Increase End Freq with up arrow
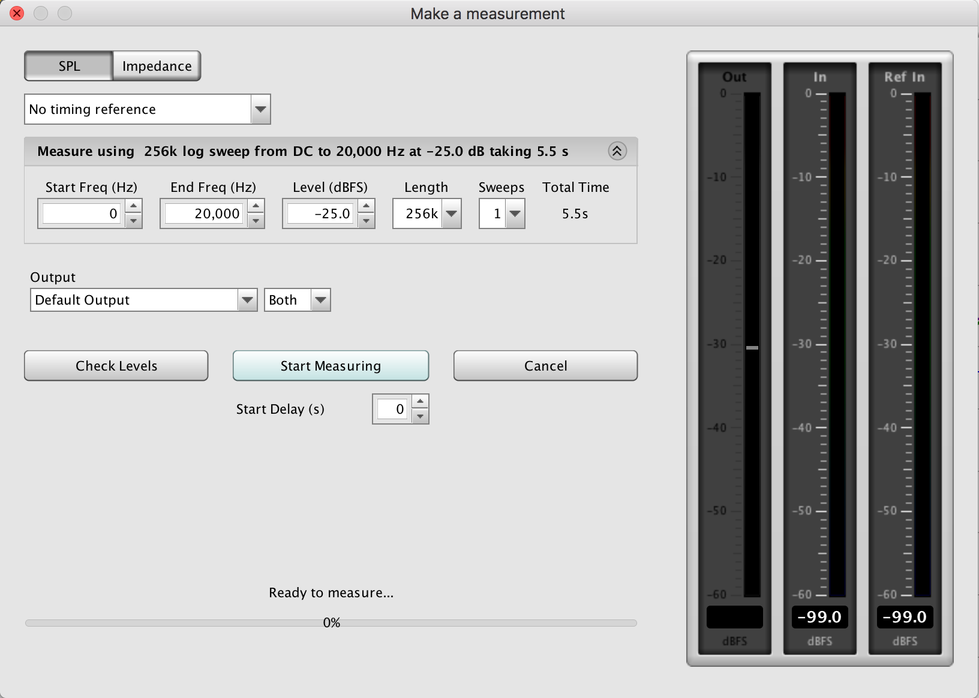The width and height of the screenshot is (979, 698). point(256,206)
